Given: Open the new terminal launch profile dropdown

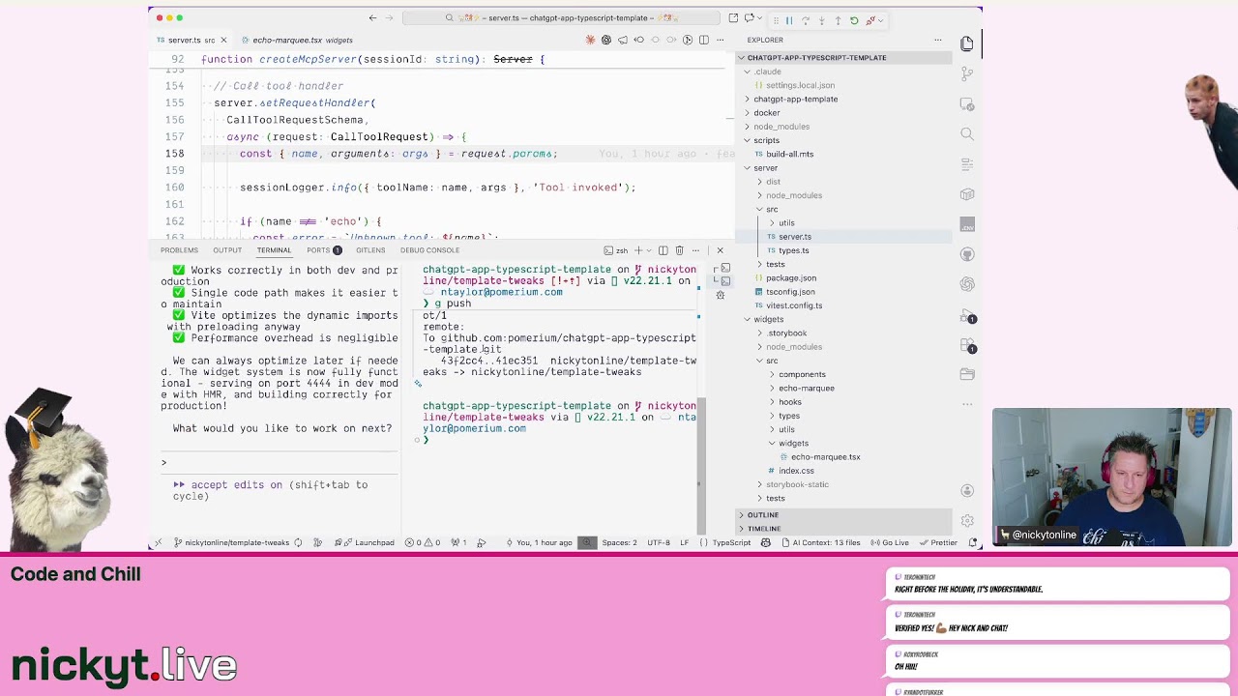Looking at the screenshot, I should (648, 250).
